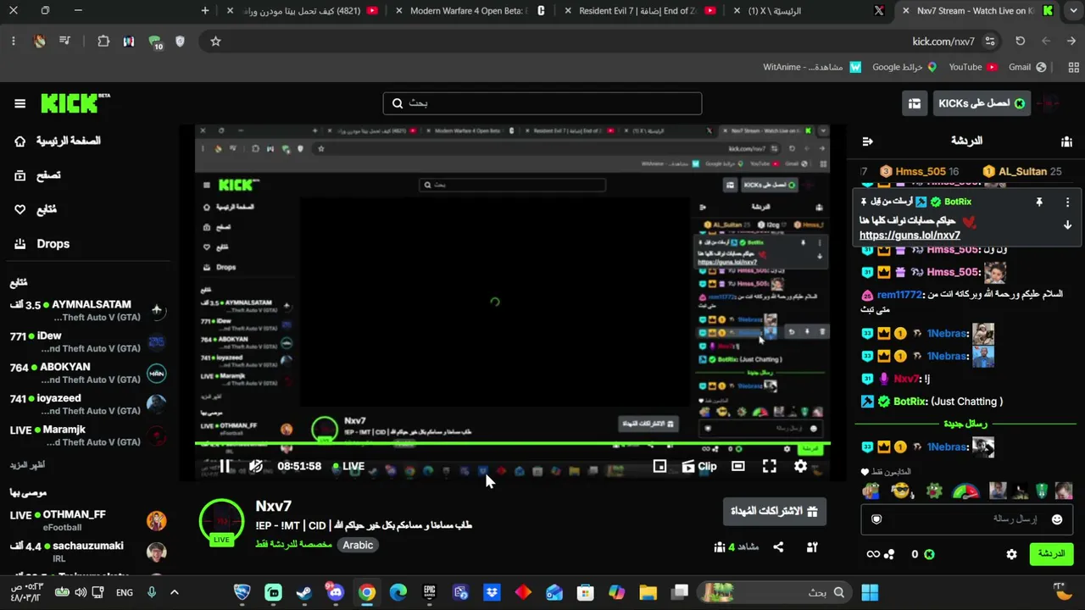Show more followed channels via أظهر المزيد

[x=28, y=464]
